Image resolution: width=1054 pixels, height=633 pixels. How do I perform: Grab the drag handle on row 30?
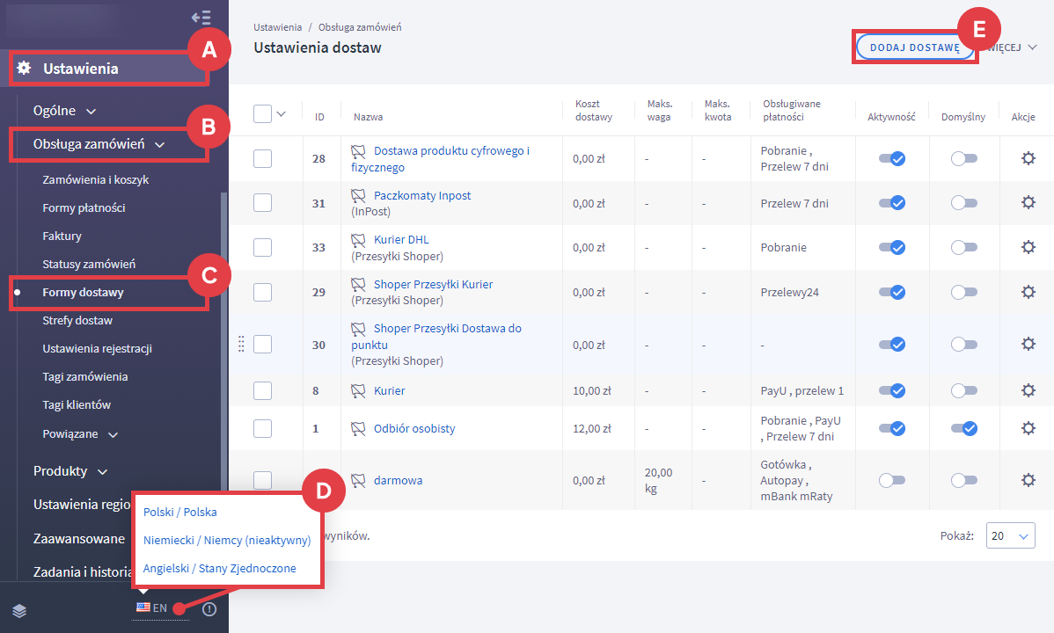tap(241, 345)
